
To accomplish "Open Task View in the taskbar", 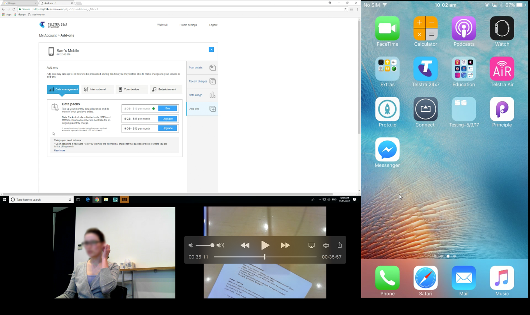I will [x=78, y=199].
